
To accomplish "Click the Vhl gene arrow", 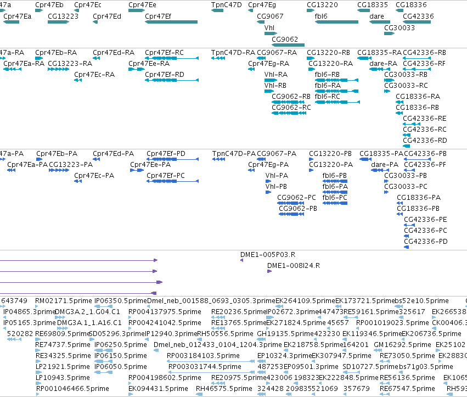I will 271,33.
